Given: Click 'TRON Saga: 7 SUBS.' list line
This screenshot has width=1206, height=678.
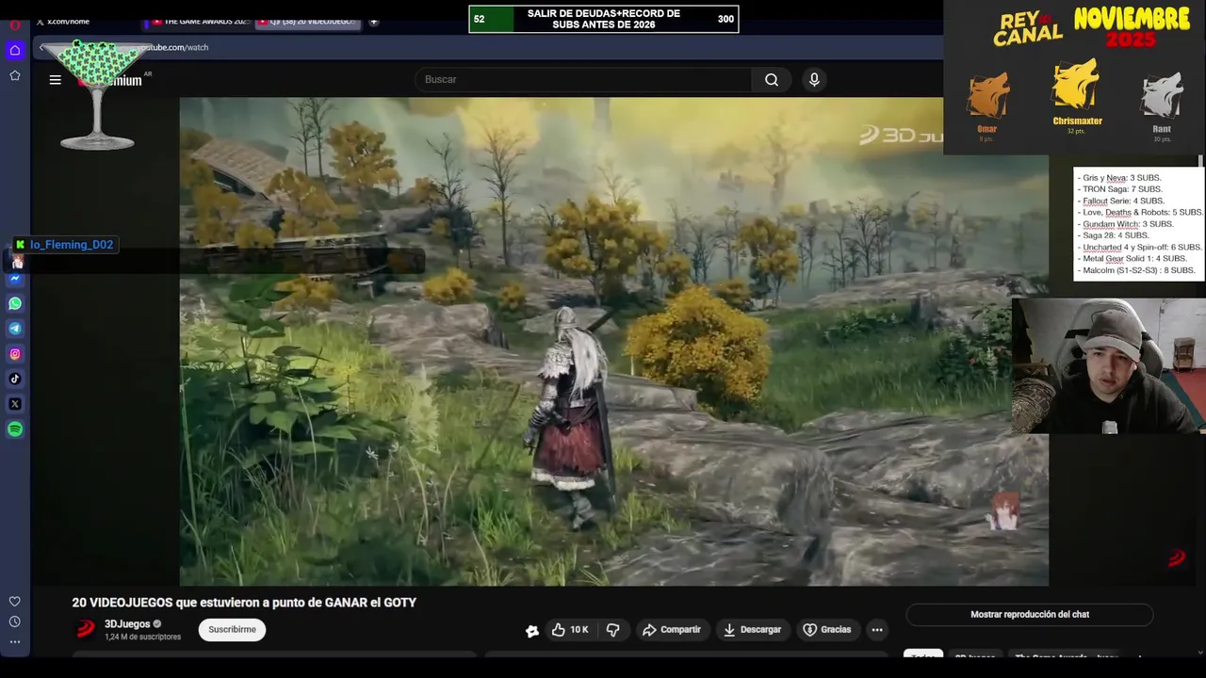Looking at the screenshot, I should click(1122, 189).
